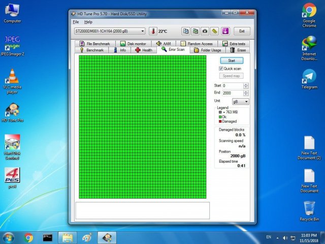Viewport: 325px width, 244px height.
Task: Click the Start position input field
Action: pos(232,86)
